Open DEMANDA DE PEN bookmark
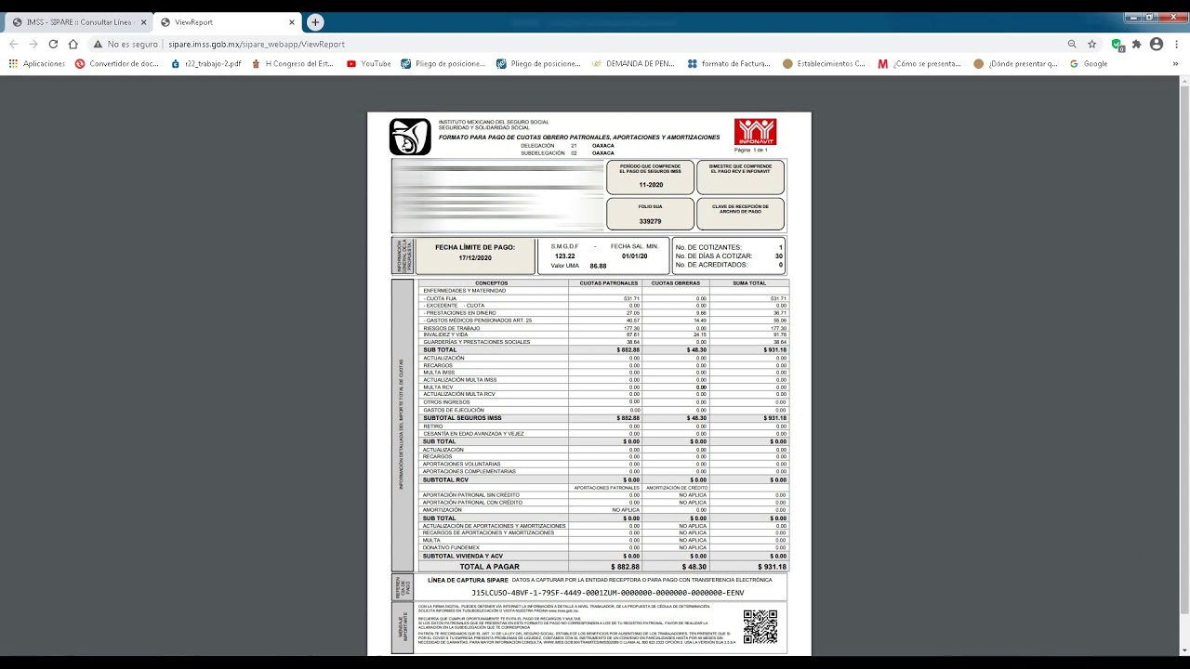This screenshot has height=669, width=1190. pyautogui.click(x=633, y=64)
